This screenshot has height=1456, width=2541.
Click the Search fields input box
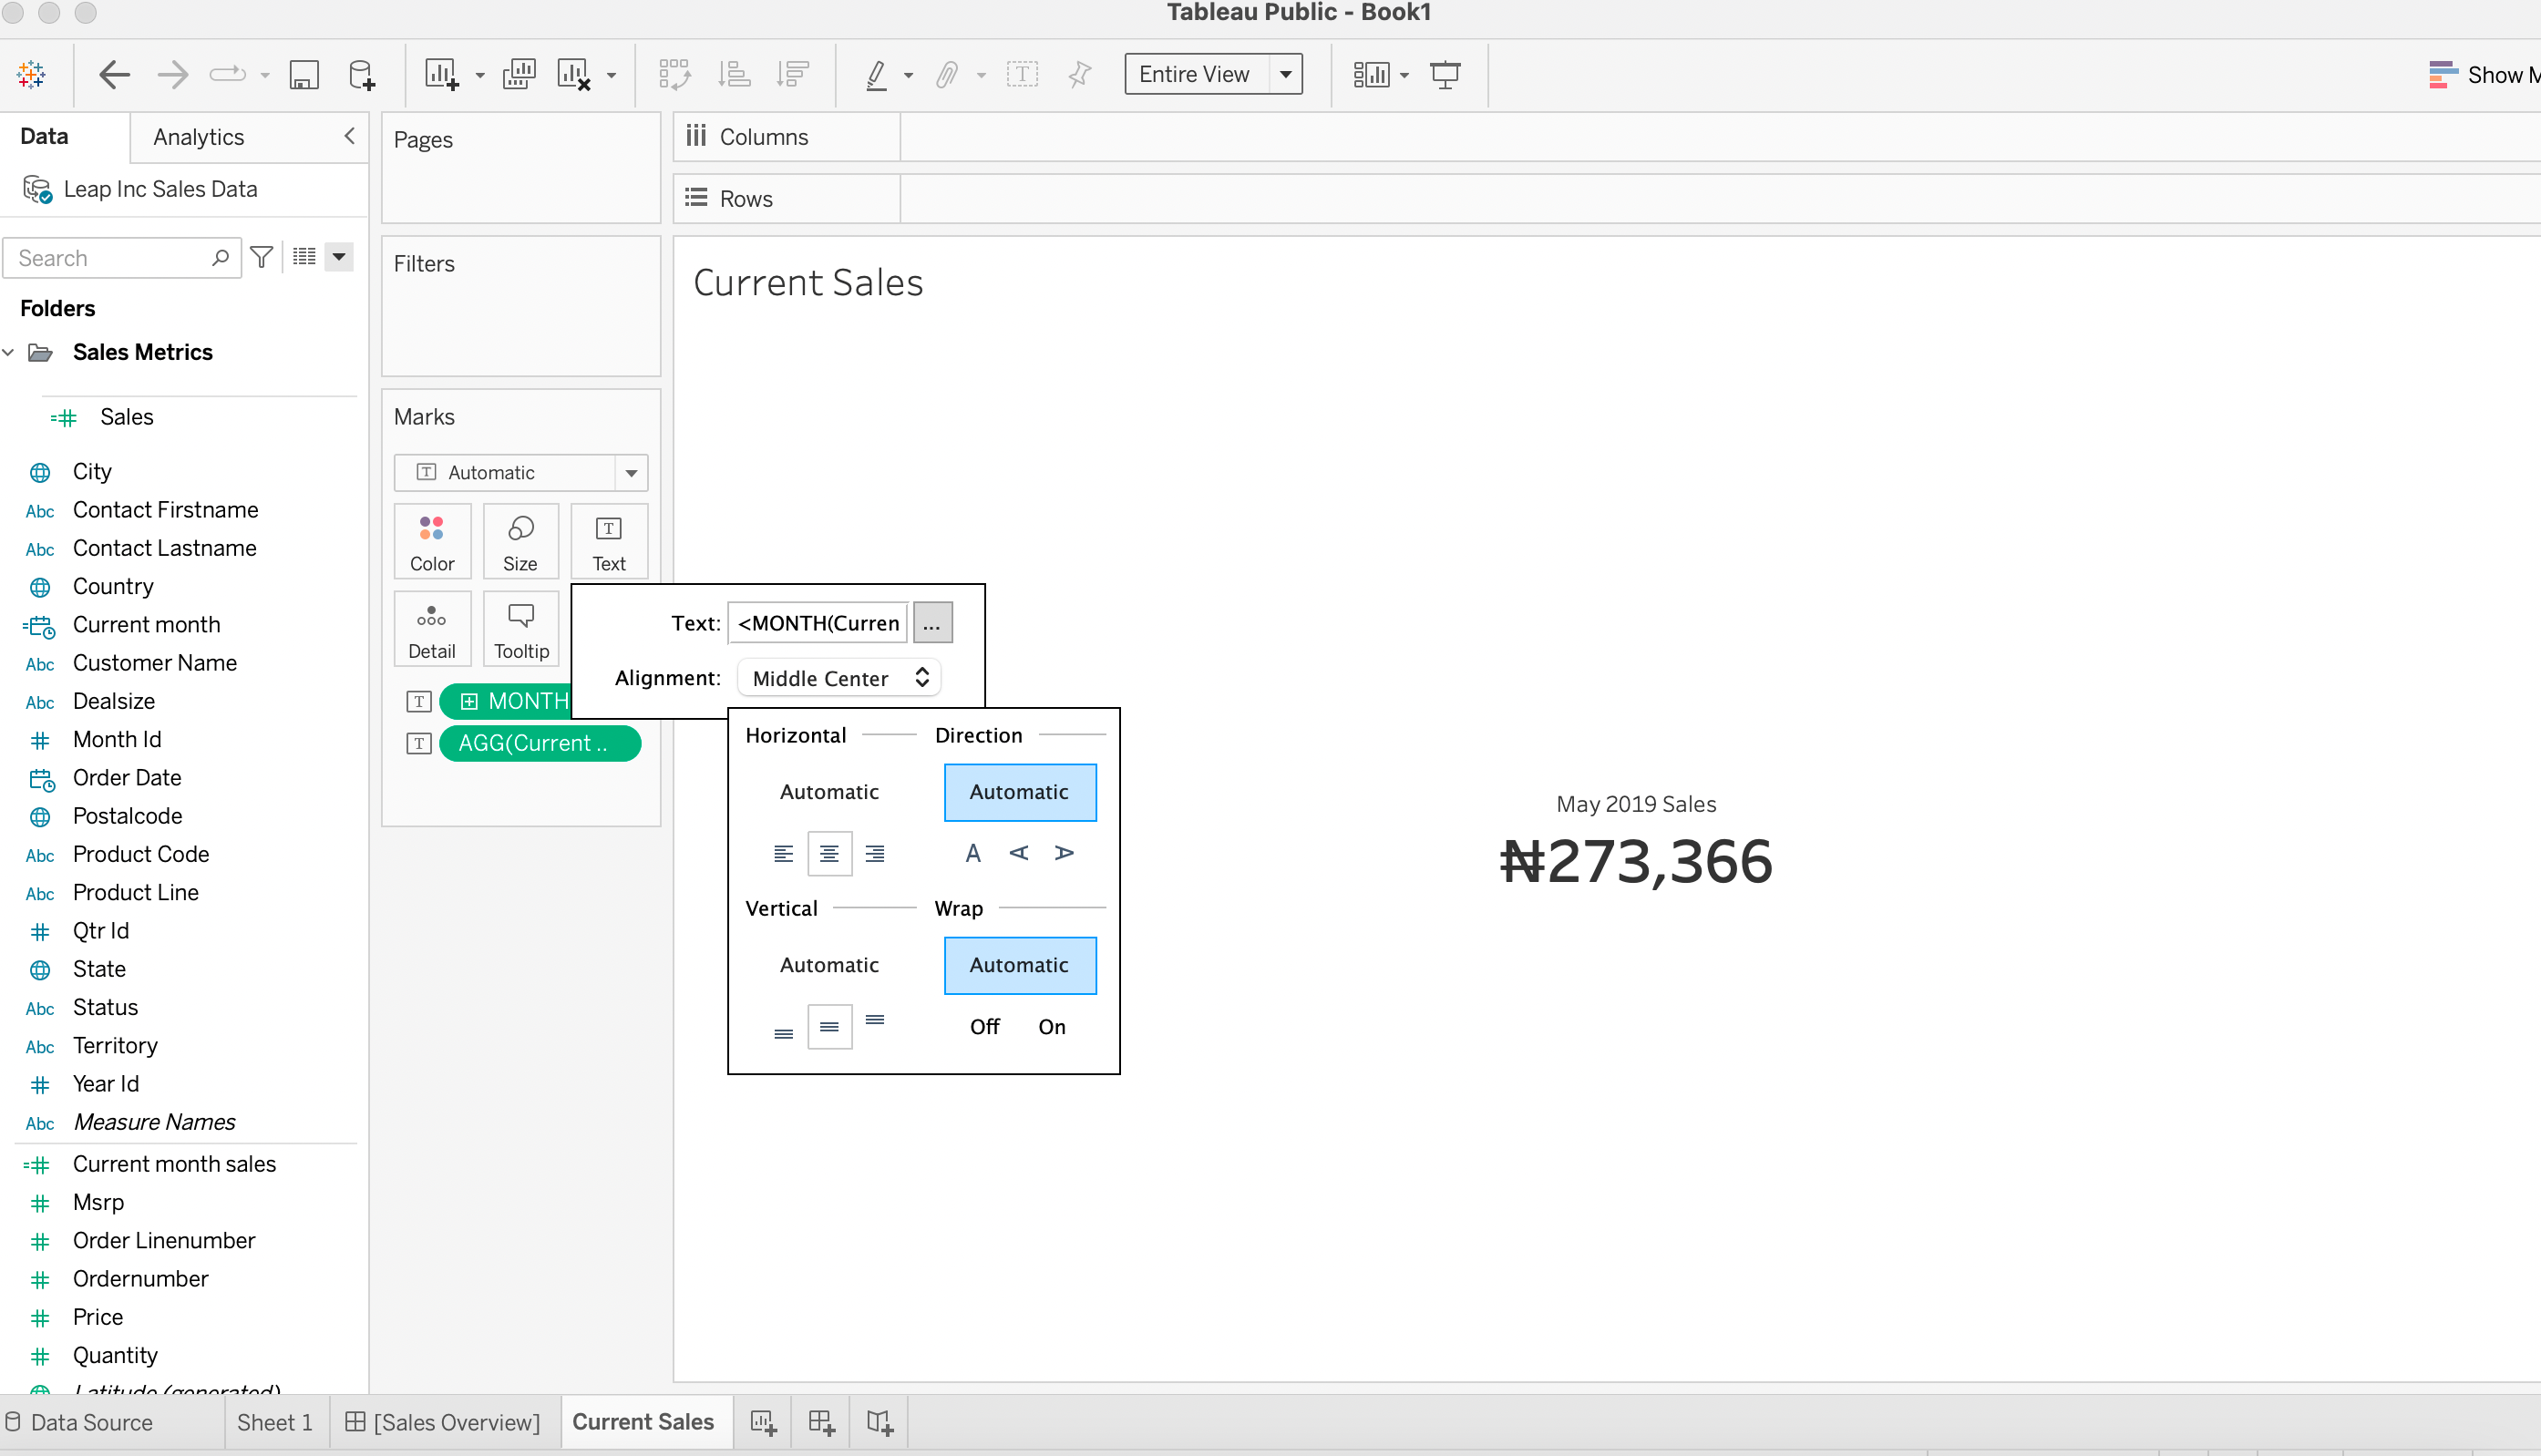pyautogui.click(x=110, y=258)
